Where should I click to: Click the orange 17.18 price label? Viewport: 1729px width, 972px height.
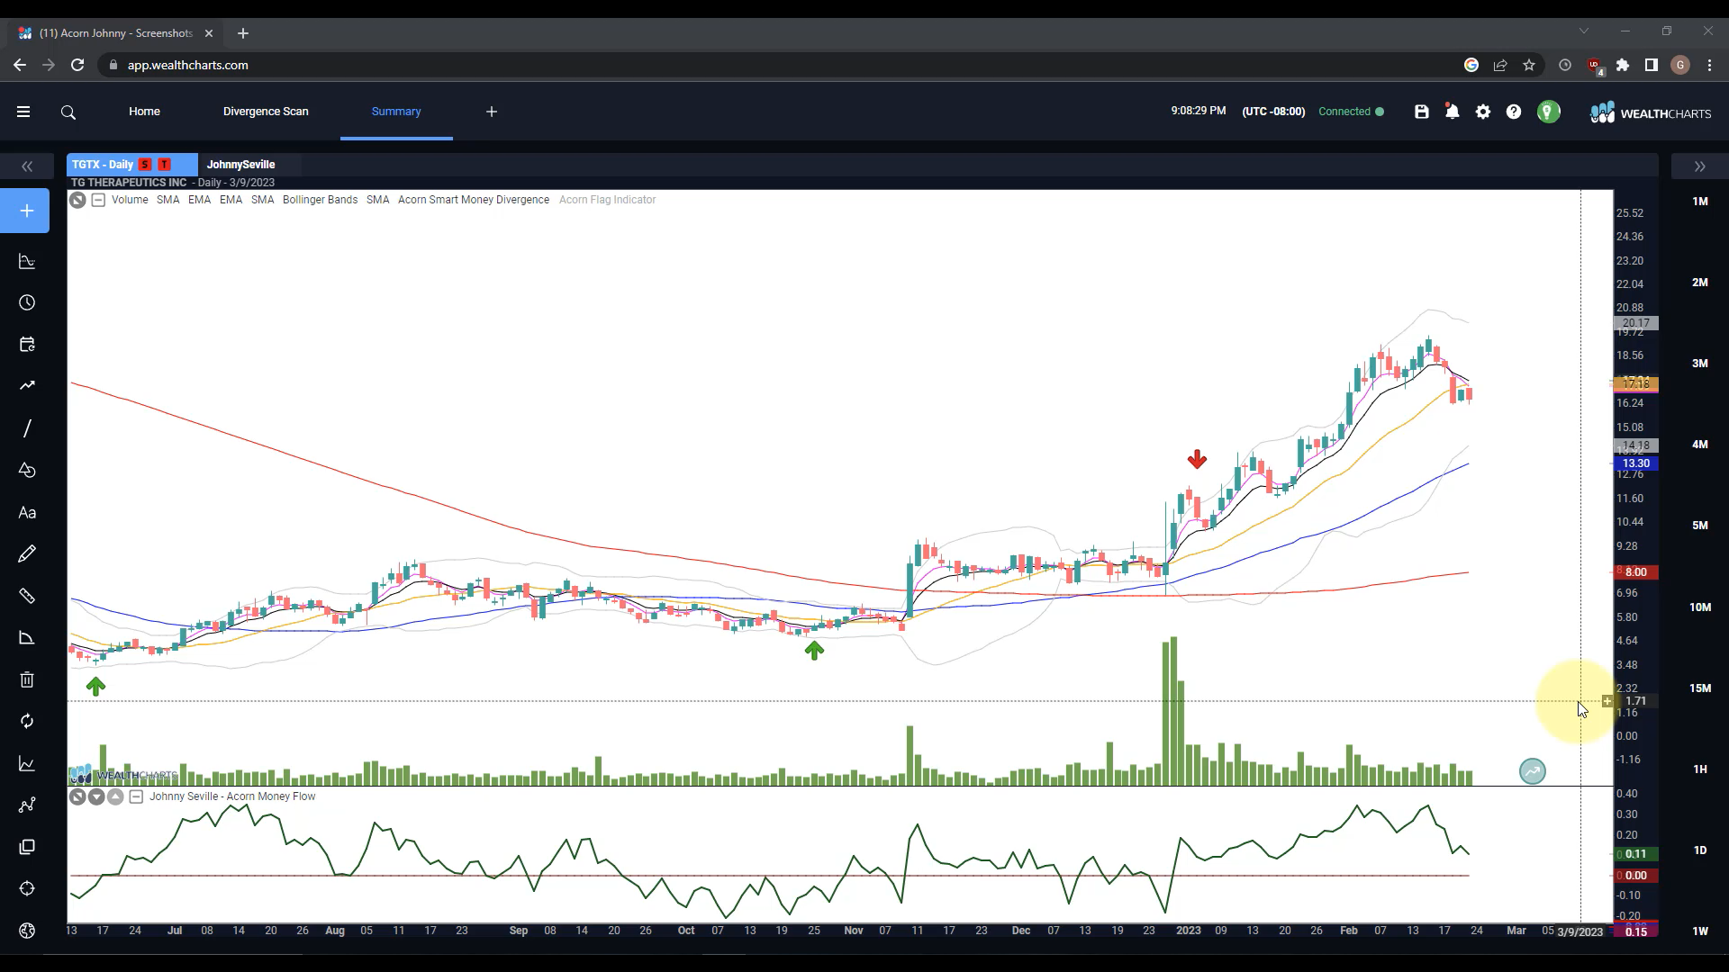point(1635,384)
